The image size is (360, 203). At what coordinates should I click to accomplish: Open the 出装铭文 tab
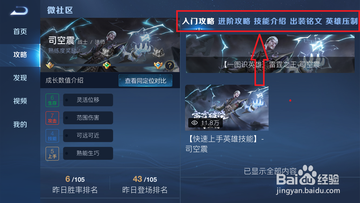click(x=306, y=21)
